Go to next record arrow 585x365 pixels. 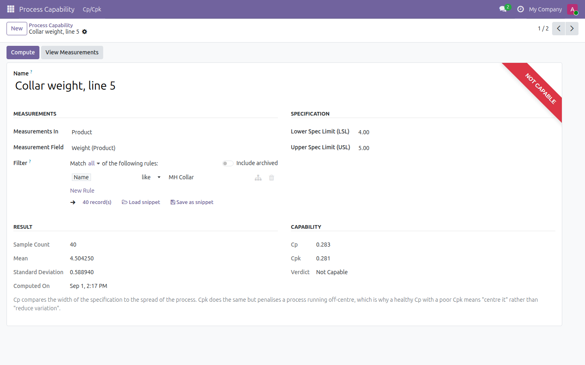(x=572, y=28)
